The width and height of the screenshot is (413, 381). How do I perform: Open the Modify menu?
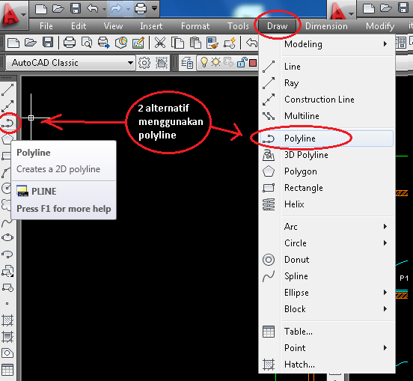(x=380, y=26)
